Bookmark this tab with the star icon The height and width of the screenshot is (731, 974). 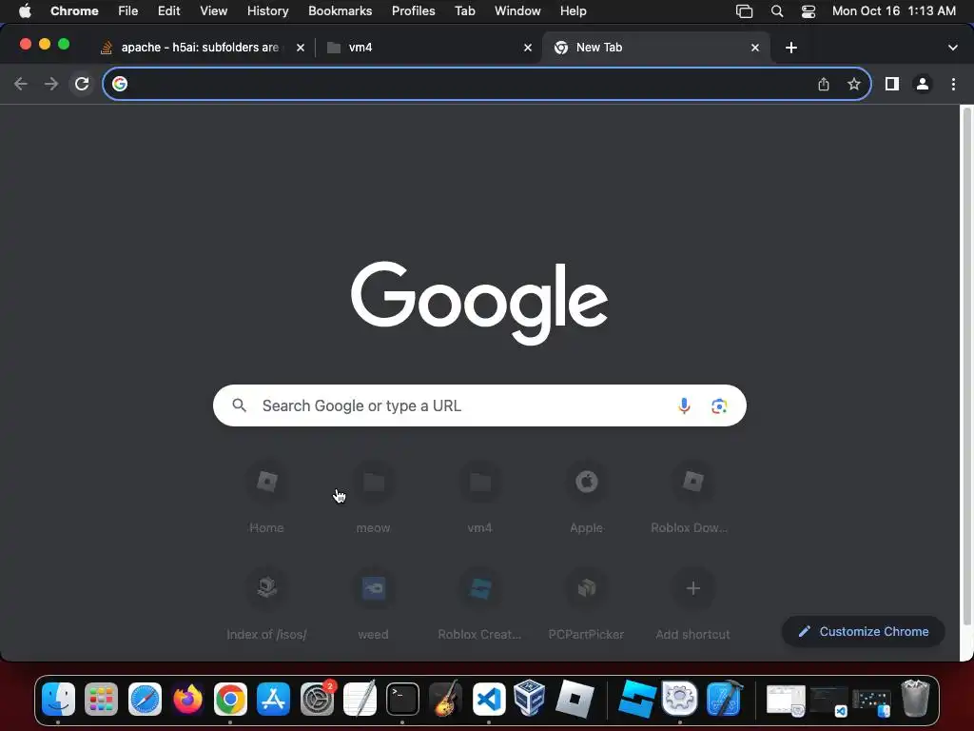click(854, 84)
